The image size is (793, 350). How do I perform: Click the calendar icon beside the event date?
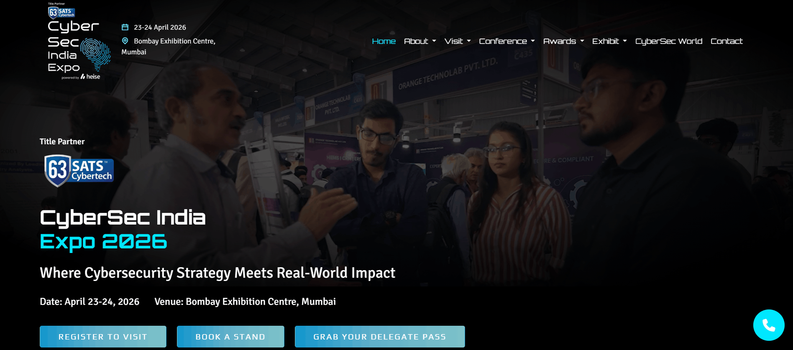tap(125, 27)
